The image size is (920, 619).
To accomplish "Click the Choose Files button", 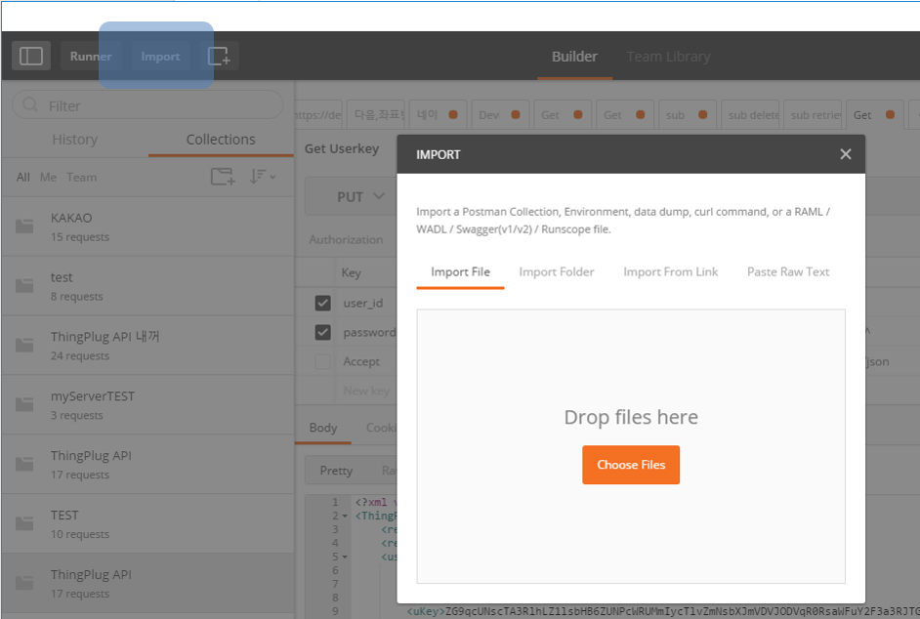I will pyautogui.click(x=631, y=465).
